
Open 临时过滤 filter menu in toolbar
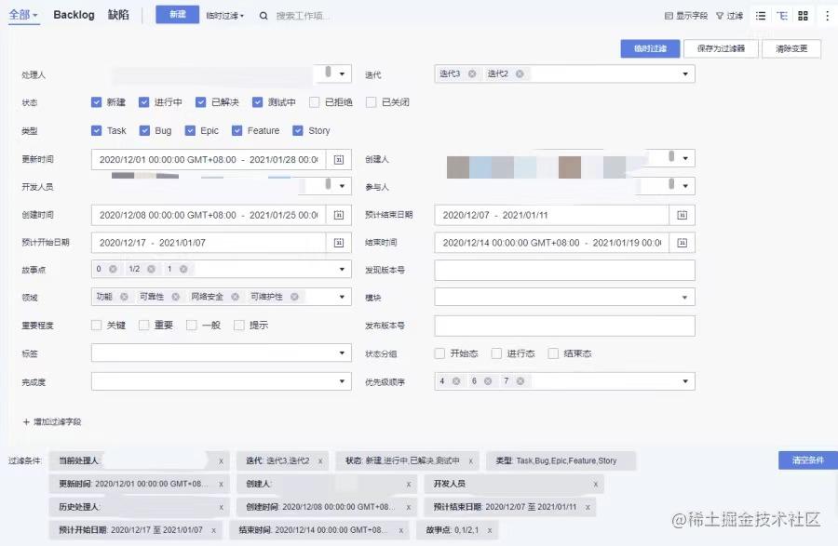pos(225,16)
